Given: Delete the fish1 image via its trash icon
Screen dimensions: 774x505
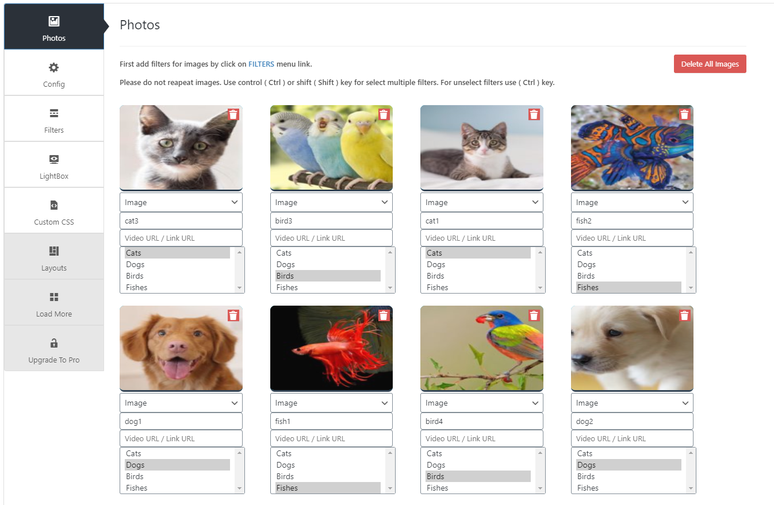Looking at the screenshot, I should 384,315.
